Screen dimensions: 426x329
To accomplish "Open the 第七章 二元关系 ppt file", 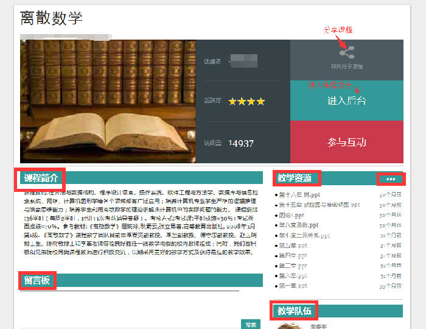I will point(304,235).
